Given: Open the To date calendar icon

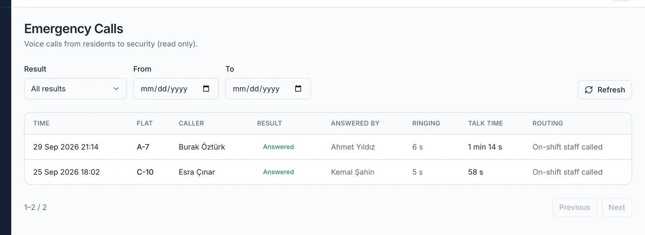Looking at the screenshot, I should click(298, 89).
